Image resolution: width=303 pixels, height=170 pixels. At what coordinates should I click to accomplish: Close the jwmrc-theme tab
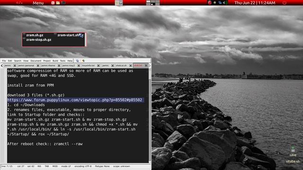coord(59,66)
